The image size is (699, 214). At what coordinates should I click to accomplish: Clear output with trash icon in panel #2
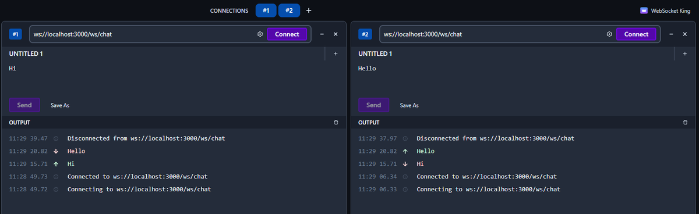(684, 123)
